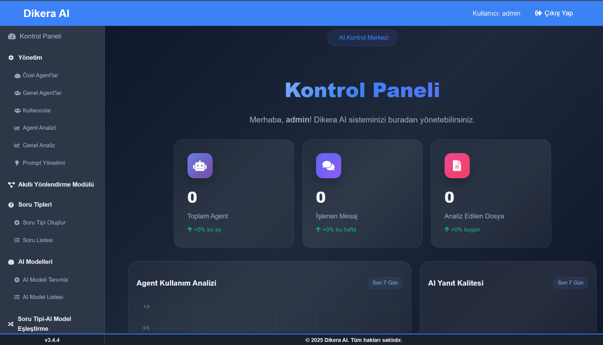The width and height of the screenshot is (603, 345).
Task: Click the document icon on Analiz Edilen Dosya card
Action: coord(457,166)
